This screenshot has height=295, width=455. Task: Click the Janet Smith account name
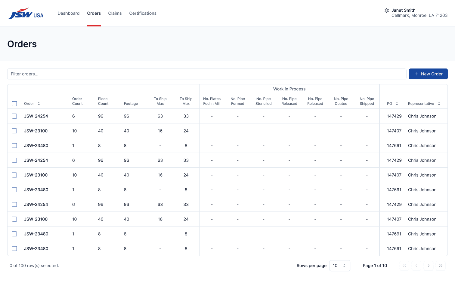(403, 10)
